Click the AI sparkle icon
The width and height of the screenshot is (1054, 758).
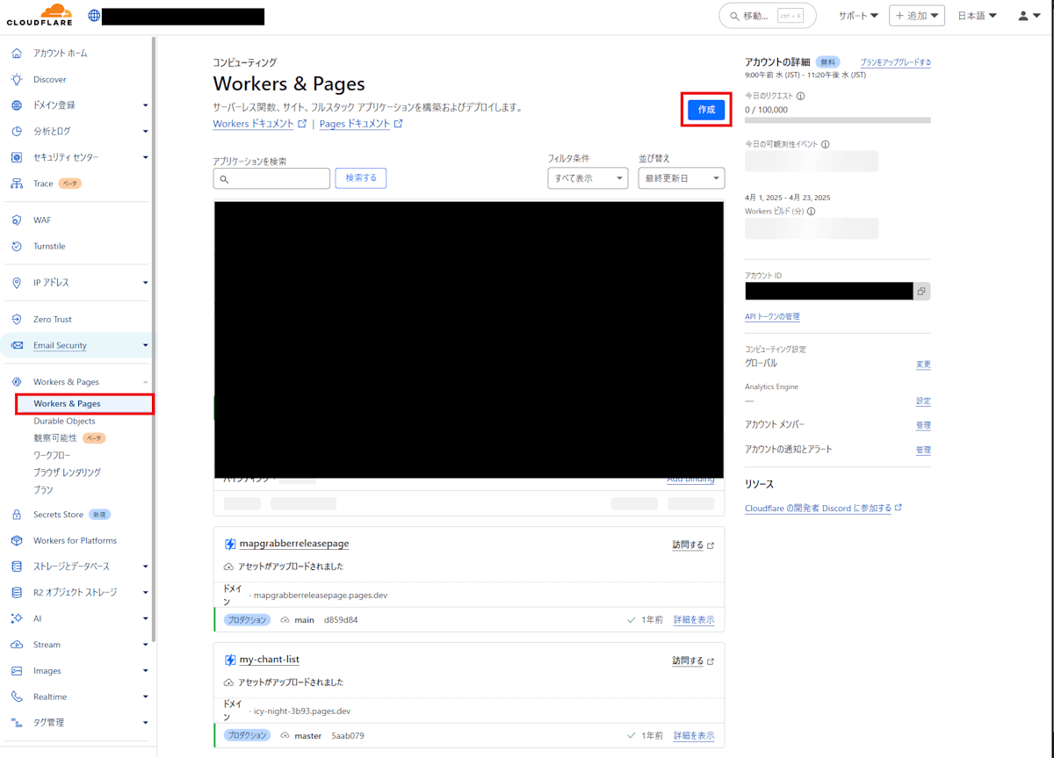17,618
